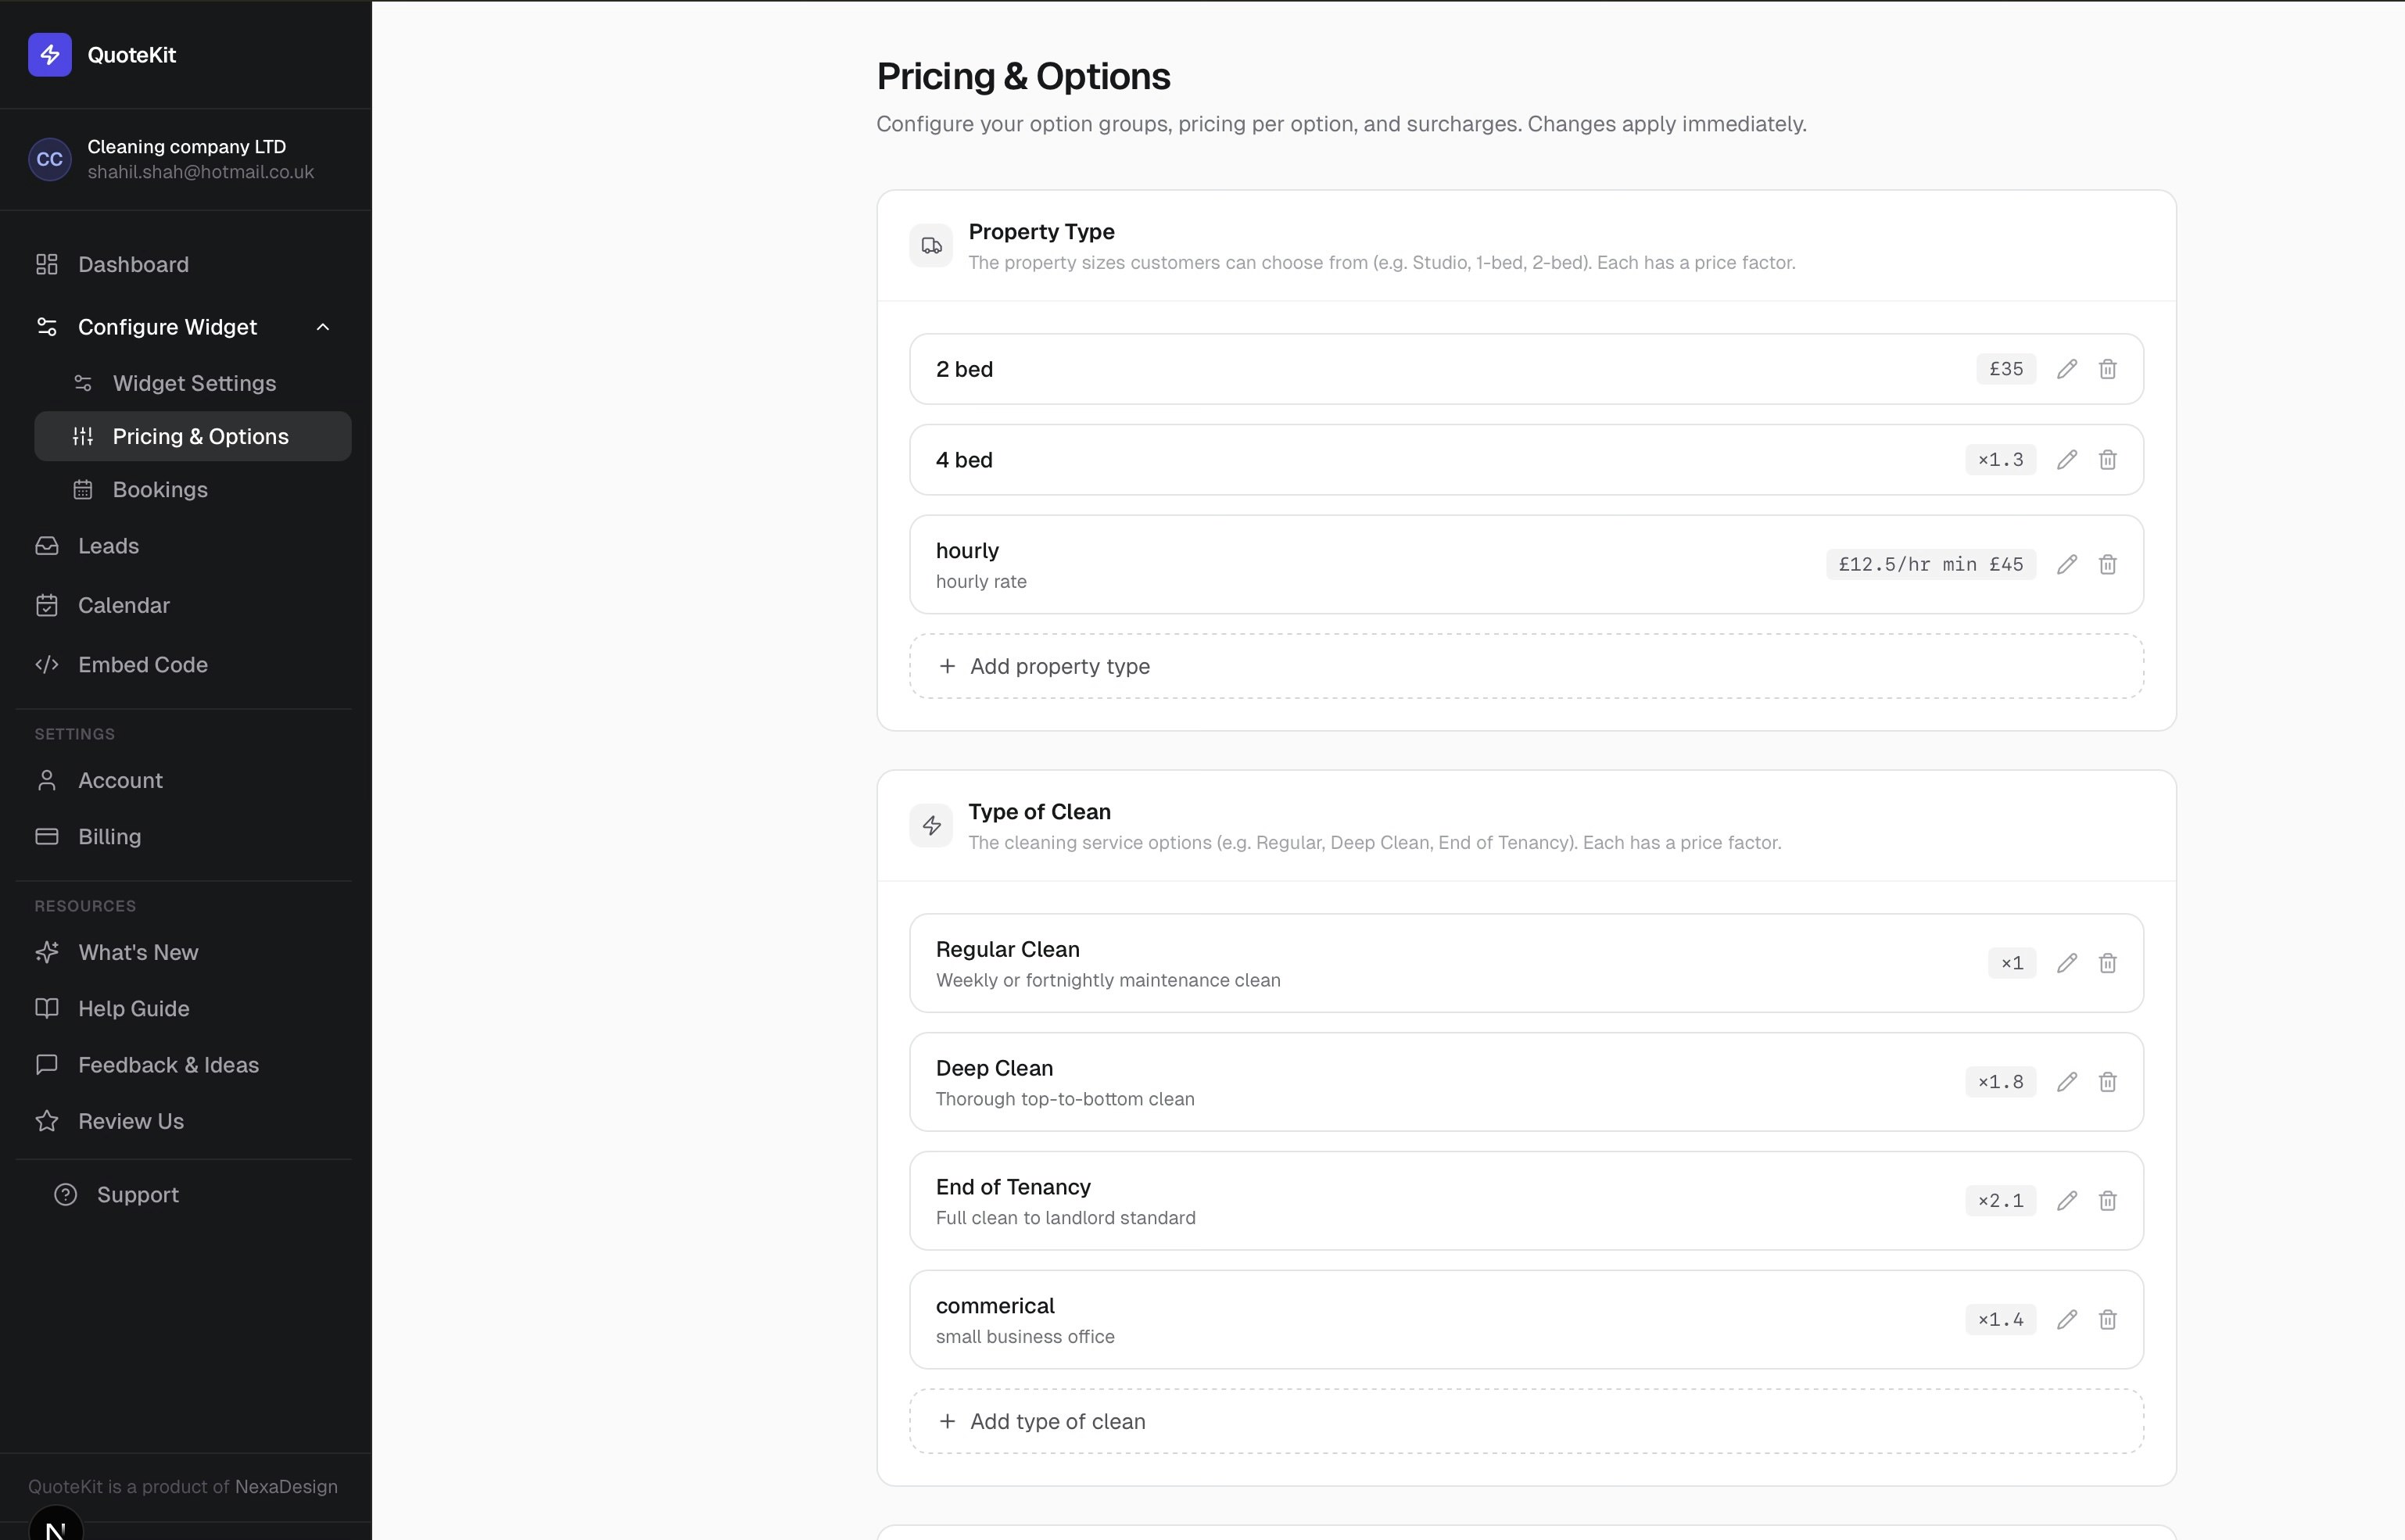Click the shahil.shah@hotmail.co.uk email
The width and height of the screenshot is (2405, 1540).
tap(201, 172)
